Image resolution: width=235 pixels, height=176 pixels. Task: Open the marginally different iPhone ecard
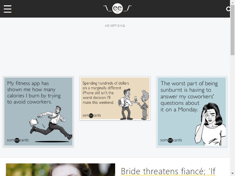(115, 98)
